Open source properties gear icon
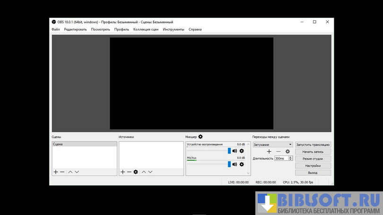This screenshot has height=215, width=383. (x=136, y=172)
